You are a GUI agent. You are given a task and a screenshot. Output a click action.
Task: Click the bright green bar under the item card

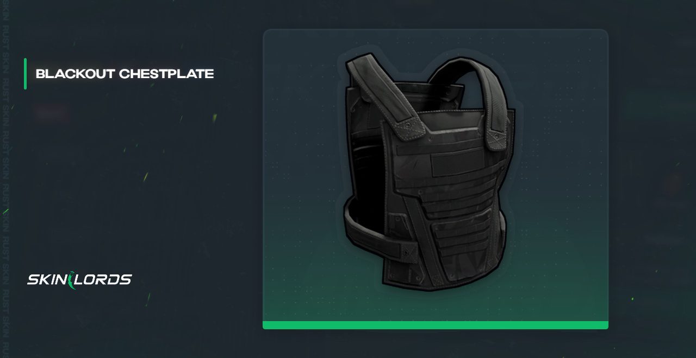point(436,325)
